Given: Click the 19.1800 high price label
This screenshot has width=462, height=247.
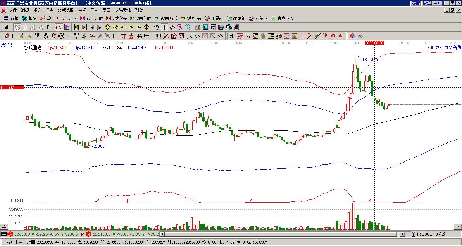Looking at the screenshot, I should coord(370,60).
